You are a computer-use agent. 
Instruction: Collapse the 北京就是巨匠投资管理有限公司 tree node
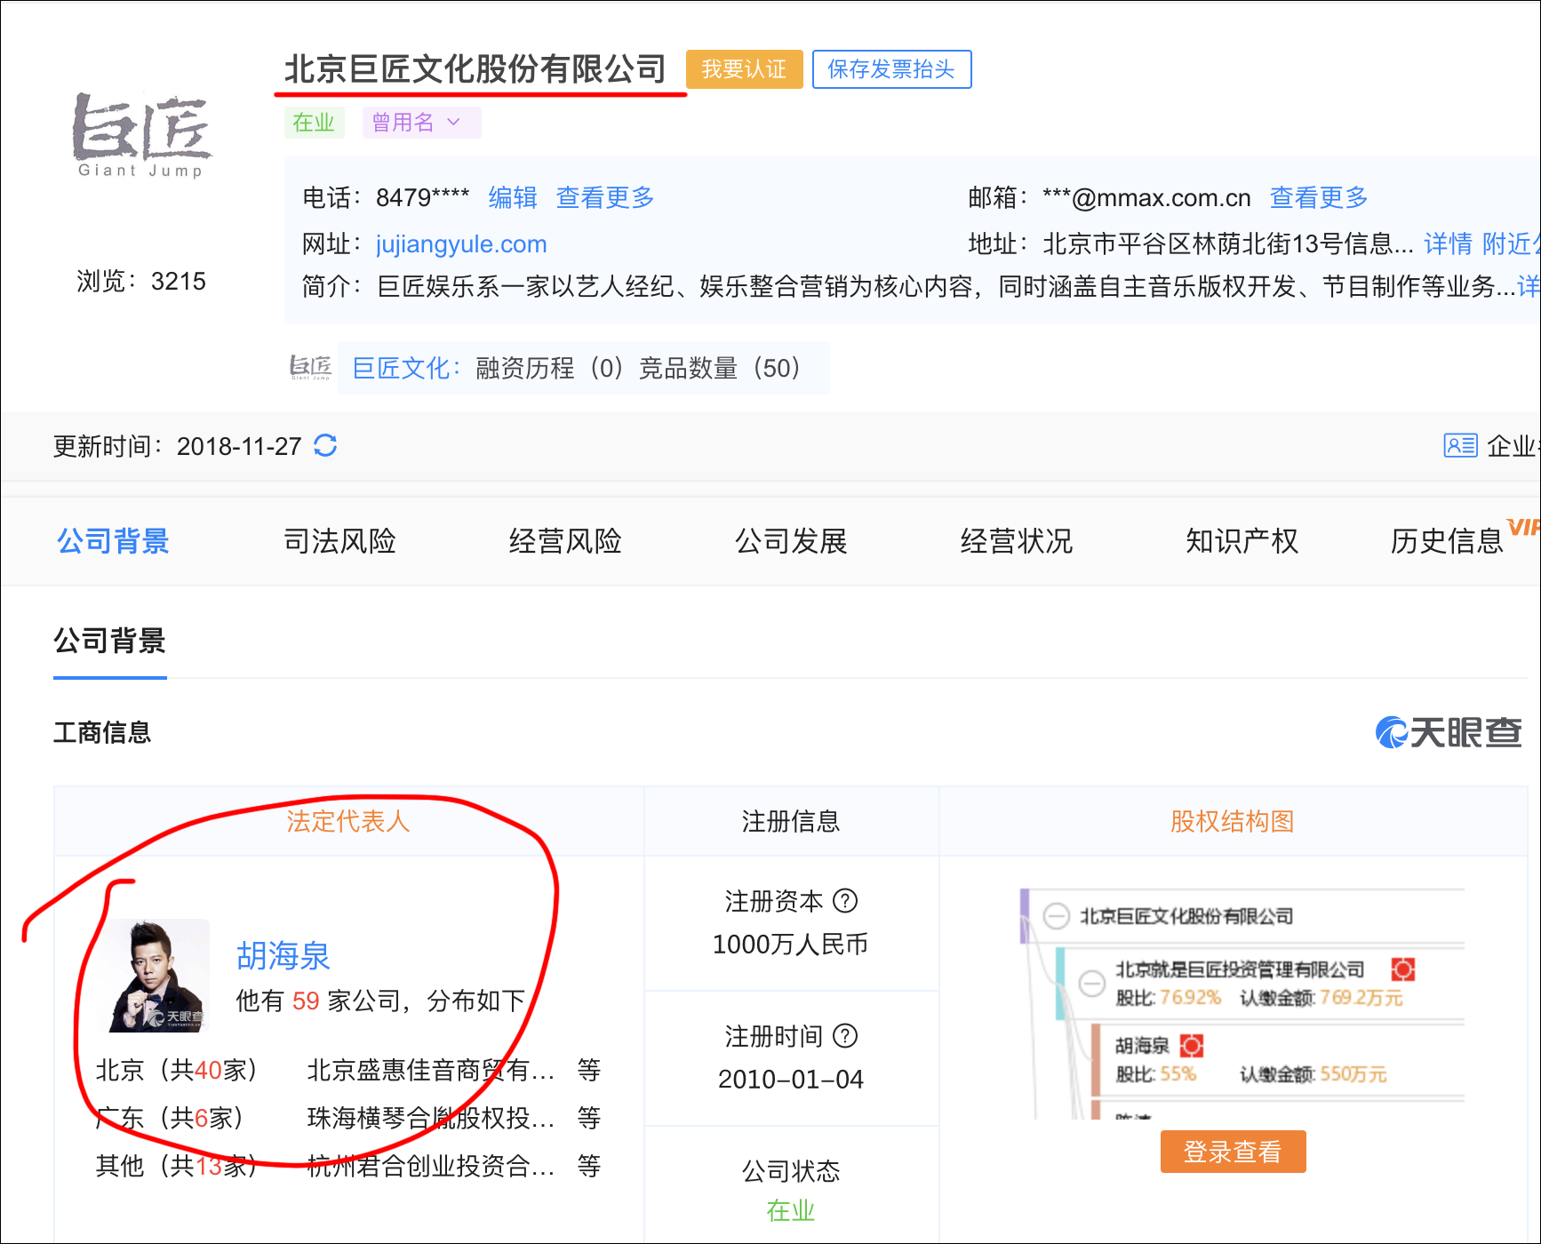coord(1091,984)
